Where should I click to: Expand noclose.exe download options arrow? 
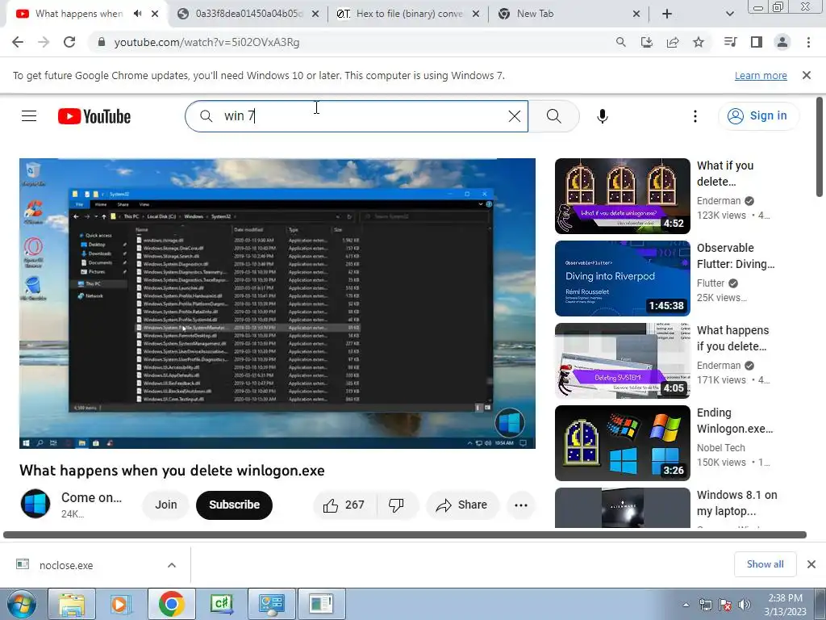172,565
